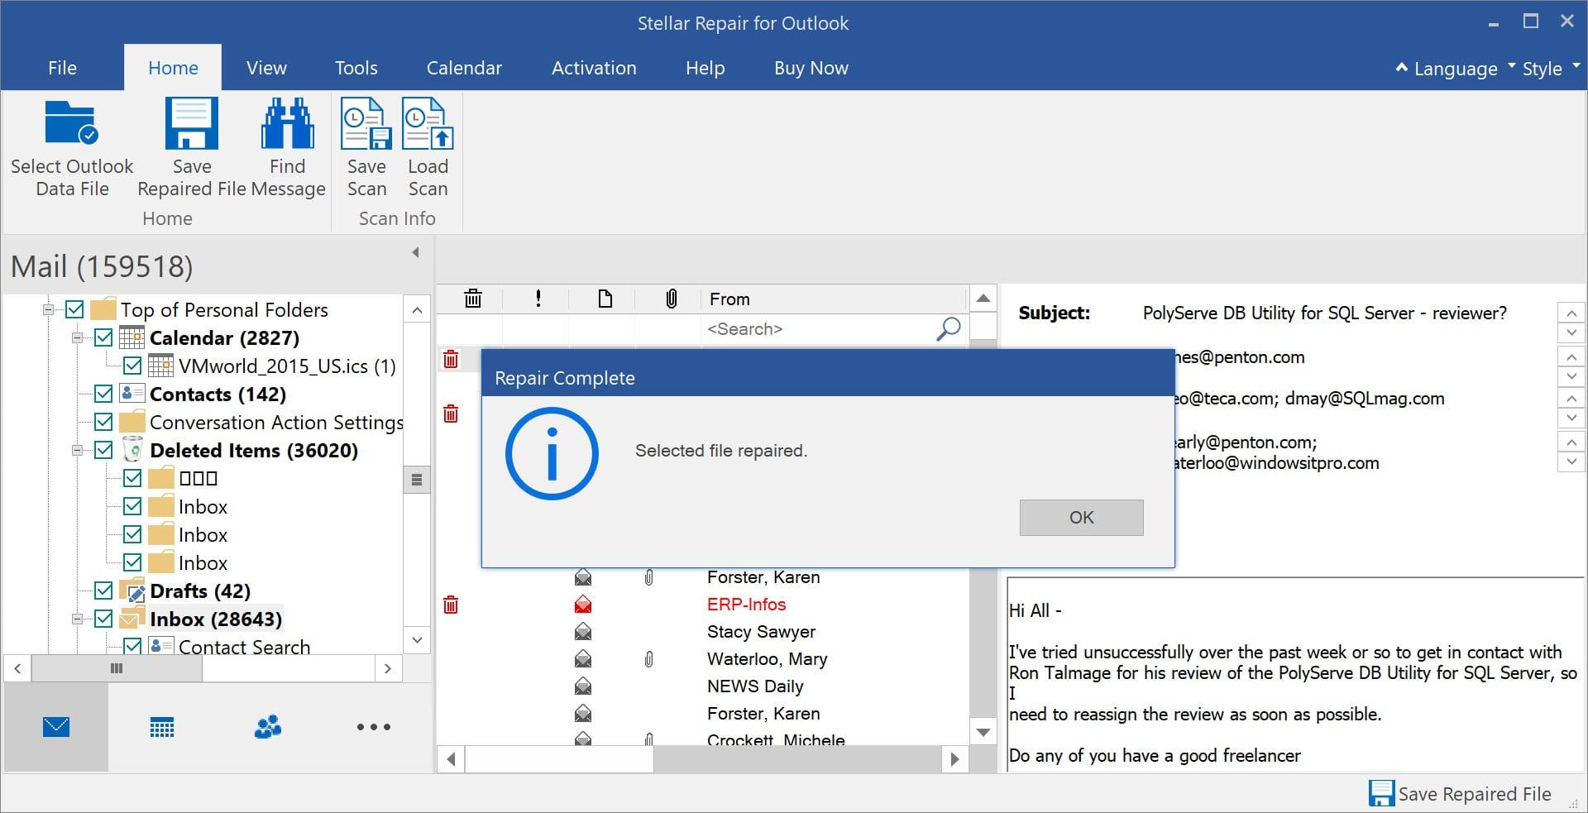Select the Conversation Action Settings folder
1588x813 pixels.
click(x=276, y=422)
